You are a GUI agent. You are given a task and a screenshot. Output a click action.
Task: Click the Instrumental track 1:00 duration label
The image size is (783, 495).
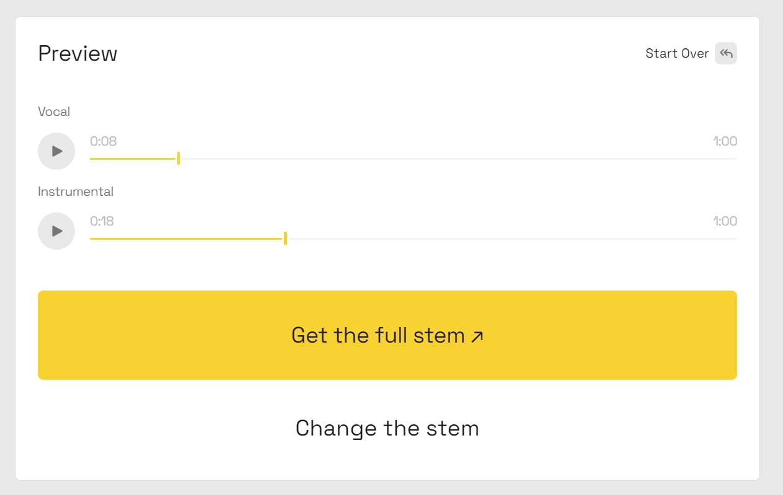tap(725, 221)
